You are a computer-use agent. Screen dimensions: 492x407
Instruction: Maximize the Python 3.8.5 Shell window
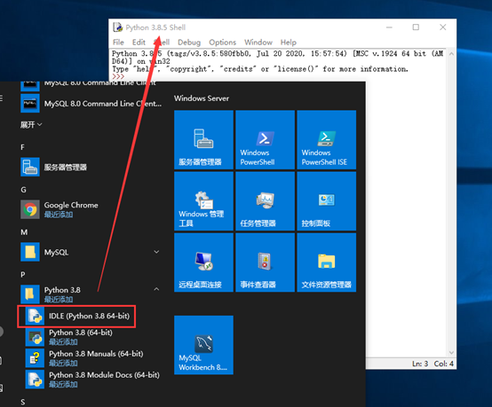(x=416, y=27)
